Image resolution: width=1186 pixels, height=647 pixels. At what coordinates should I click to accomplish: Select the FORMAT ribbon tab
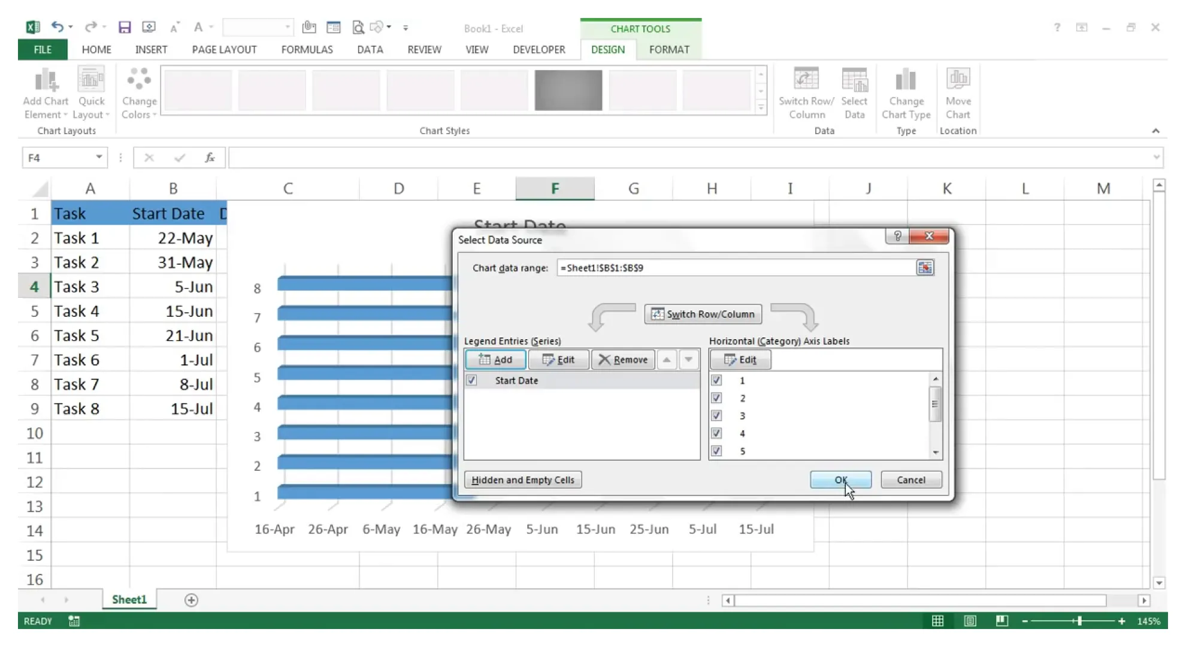(668, 49)
